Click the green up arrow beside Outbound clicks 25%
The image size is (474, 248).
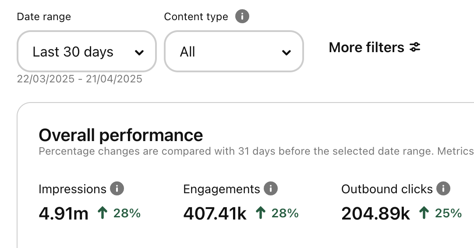coord(424,213)
